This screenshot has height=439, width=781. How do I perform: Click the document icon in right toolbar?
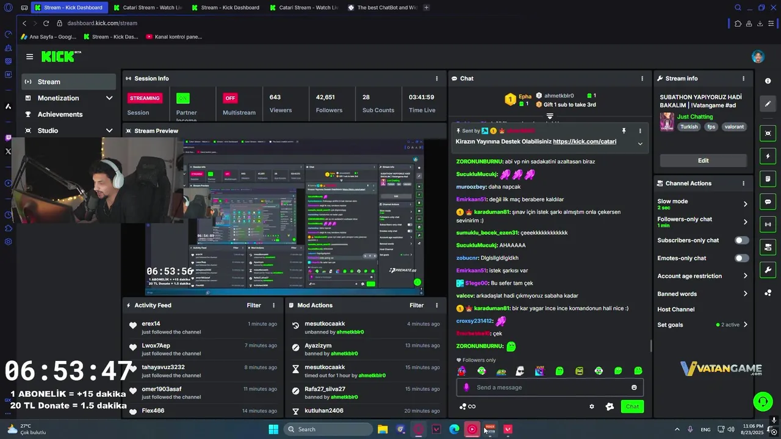coord(768,179)
